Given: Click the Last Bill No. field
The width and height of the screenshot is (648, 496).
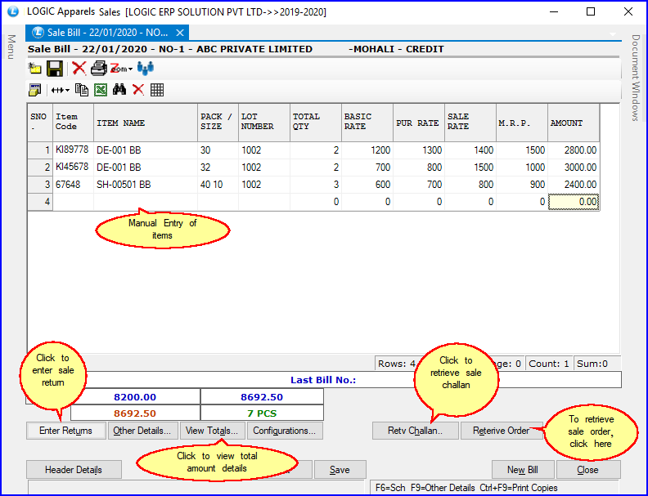Looking at the screenshot, I should click(x=323, y=380).
